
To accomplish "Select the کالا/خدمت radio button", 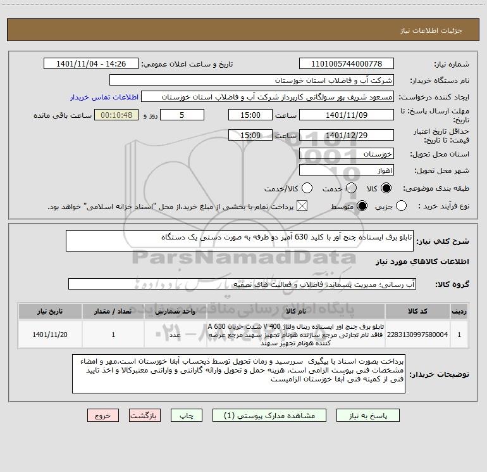I will (x=307, y=188).
